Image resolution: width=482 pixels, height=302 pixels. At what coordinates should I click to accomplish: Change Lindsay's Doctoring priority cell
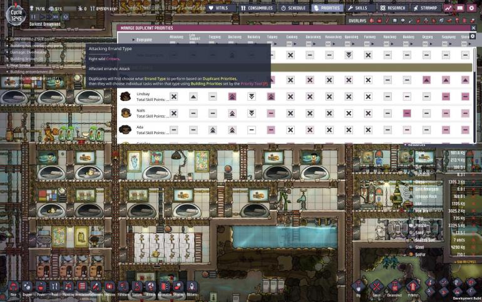(232, 96)
